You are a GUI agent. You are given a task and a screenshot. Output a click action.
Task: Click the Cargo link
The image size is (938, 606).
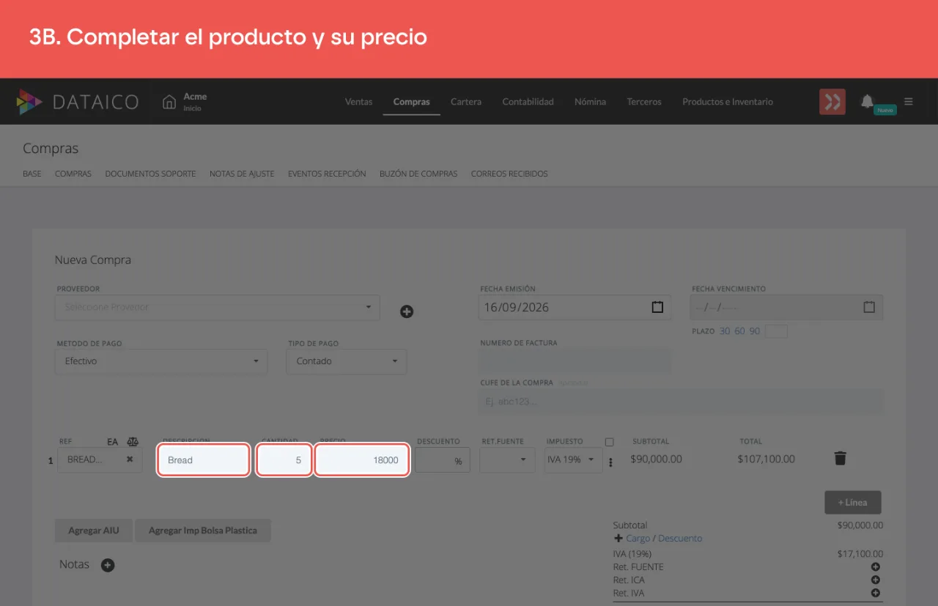638,538
